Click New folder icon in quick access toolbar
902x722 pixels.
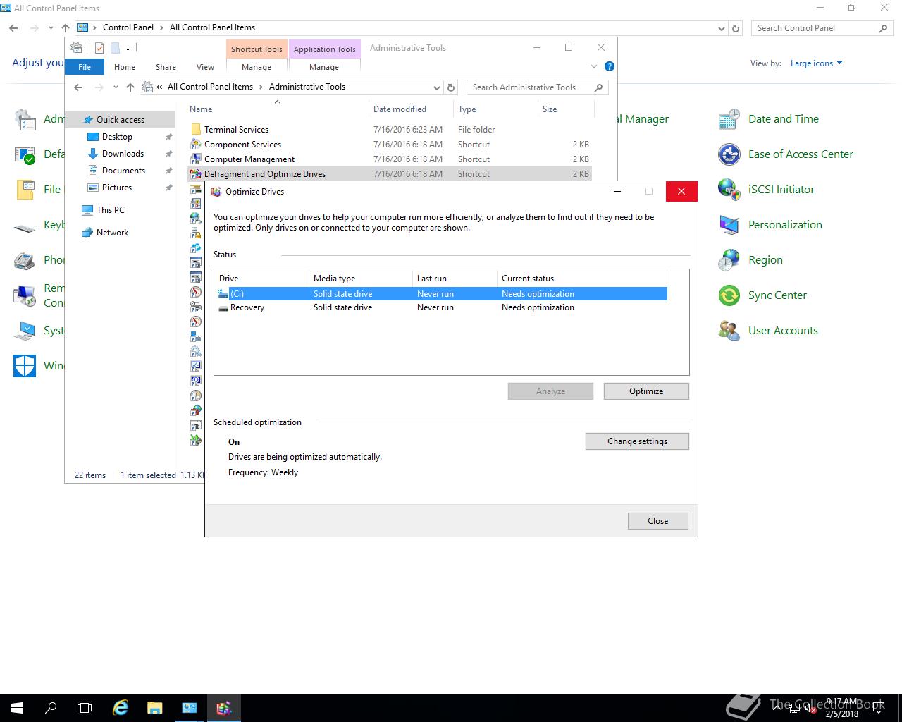(x=115, y=48)
